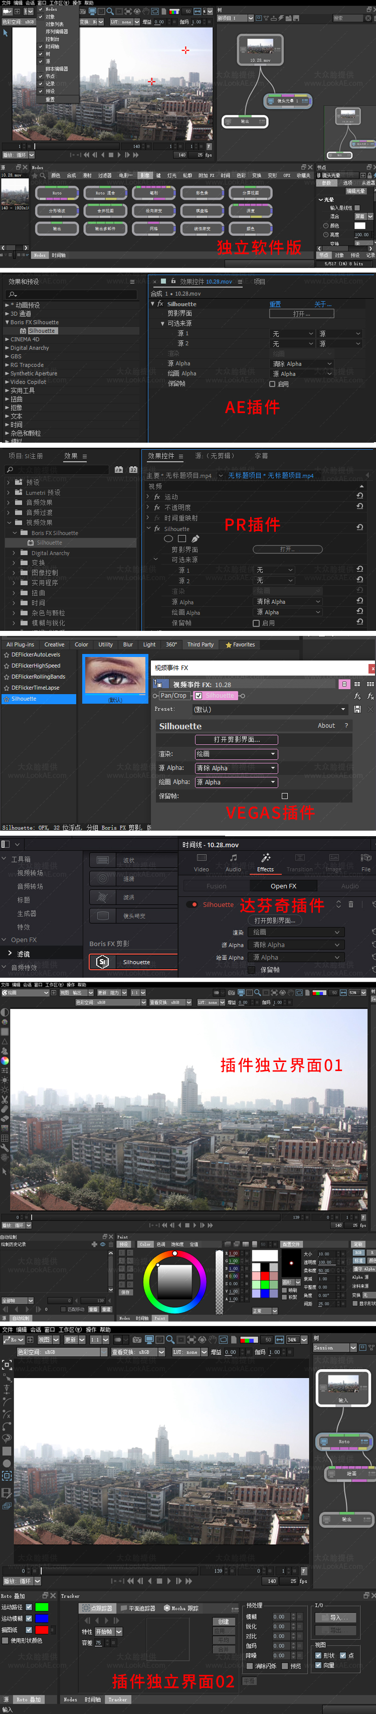Click the About link in Silhouette VEGAS panel
Image resolution: width=376 pixels, height=1714 pixels.
[325, 725]
